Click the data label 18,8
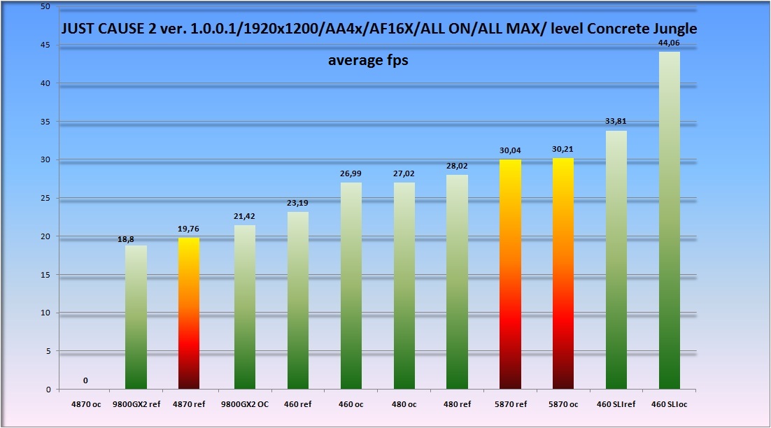Image resolution: width=771 pixels, height=428 pixels. point(126,240)
